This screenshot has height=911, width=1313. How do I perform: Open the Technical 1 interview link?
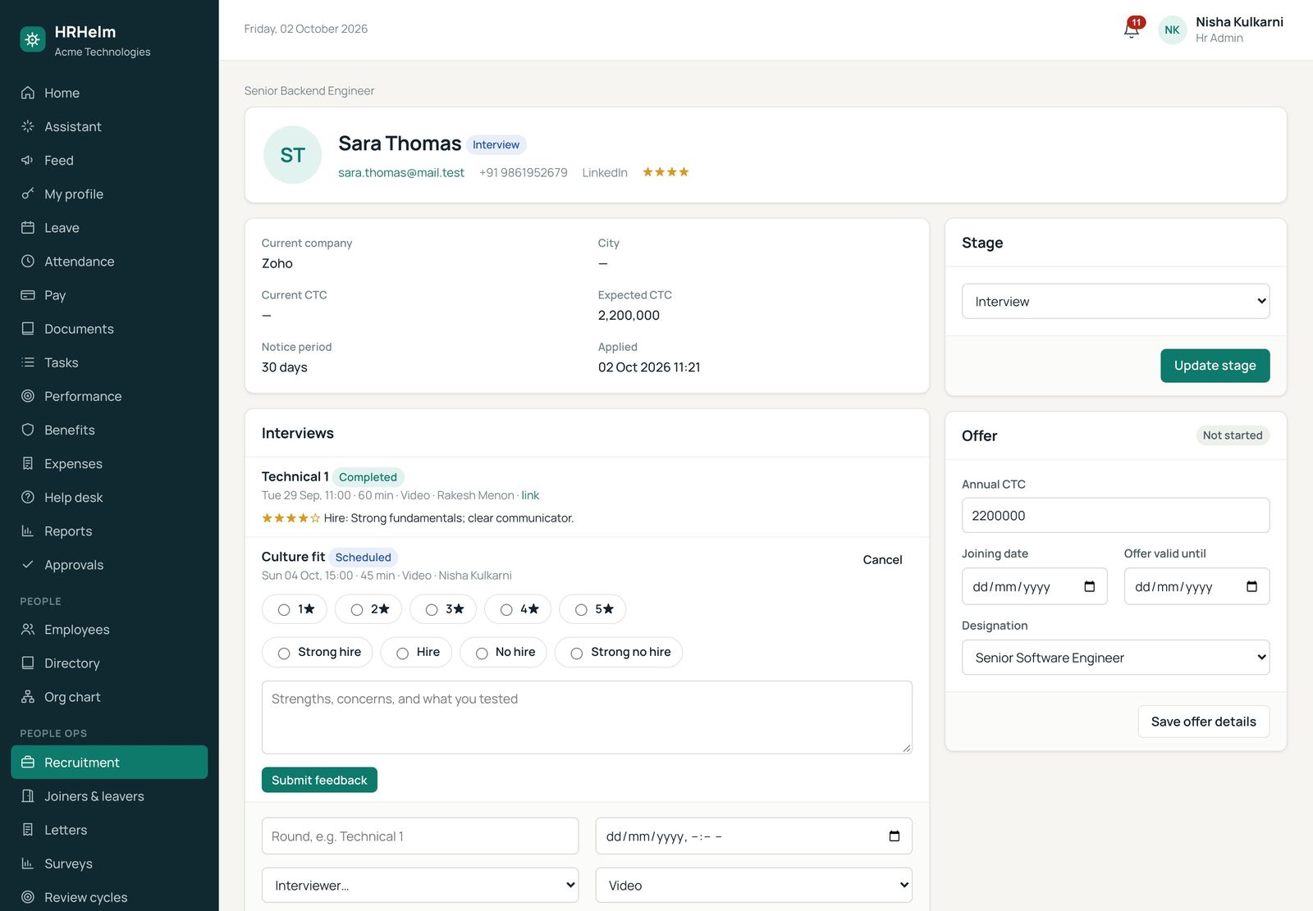pos(530,495)
